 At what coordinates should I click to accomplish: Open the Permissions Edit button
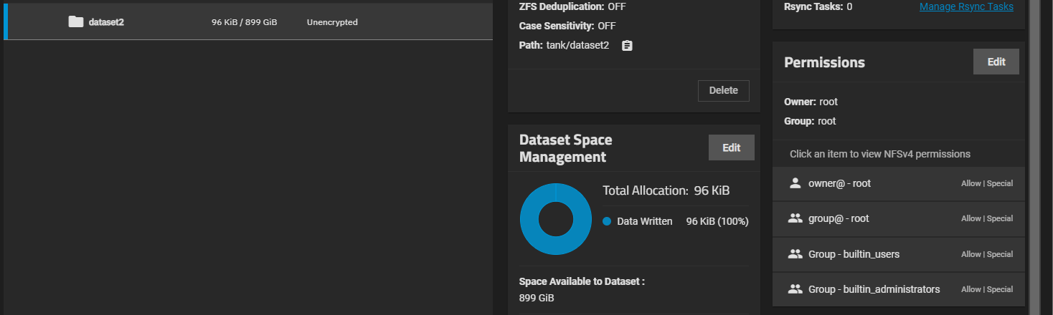(x=996, y=62)
